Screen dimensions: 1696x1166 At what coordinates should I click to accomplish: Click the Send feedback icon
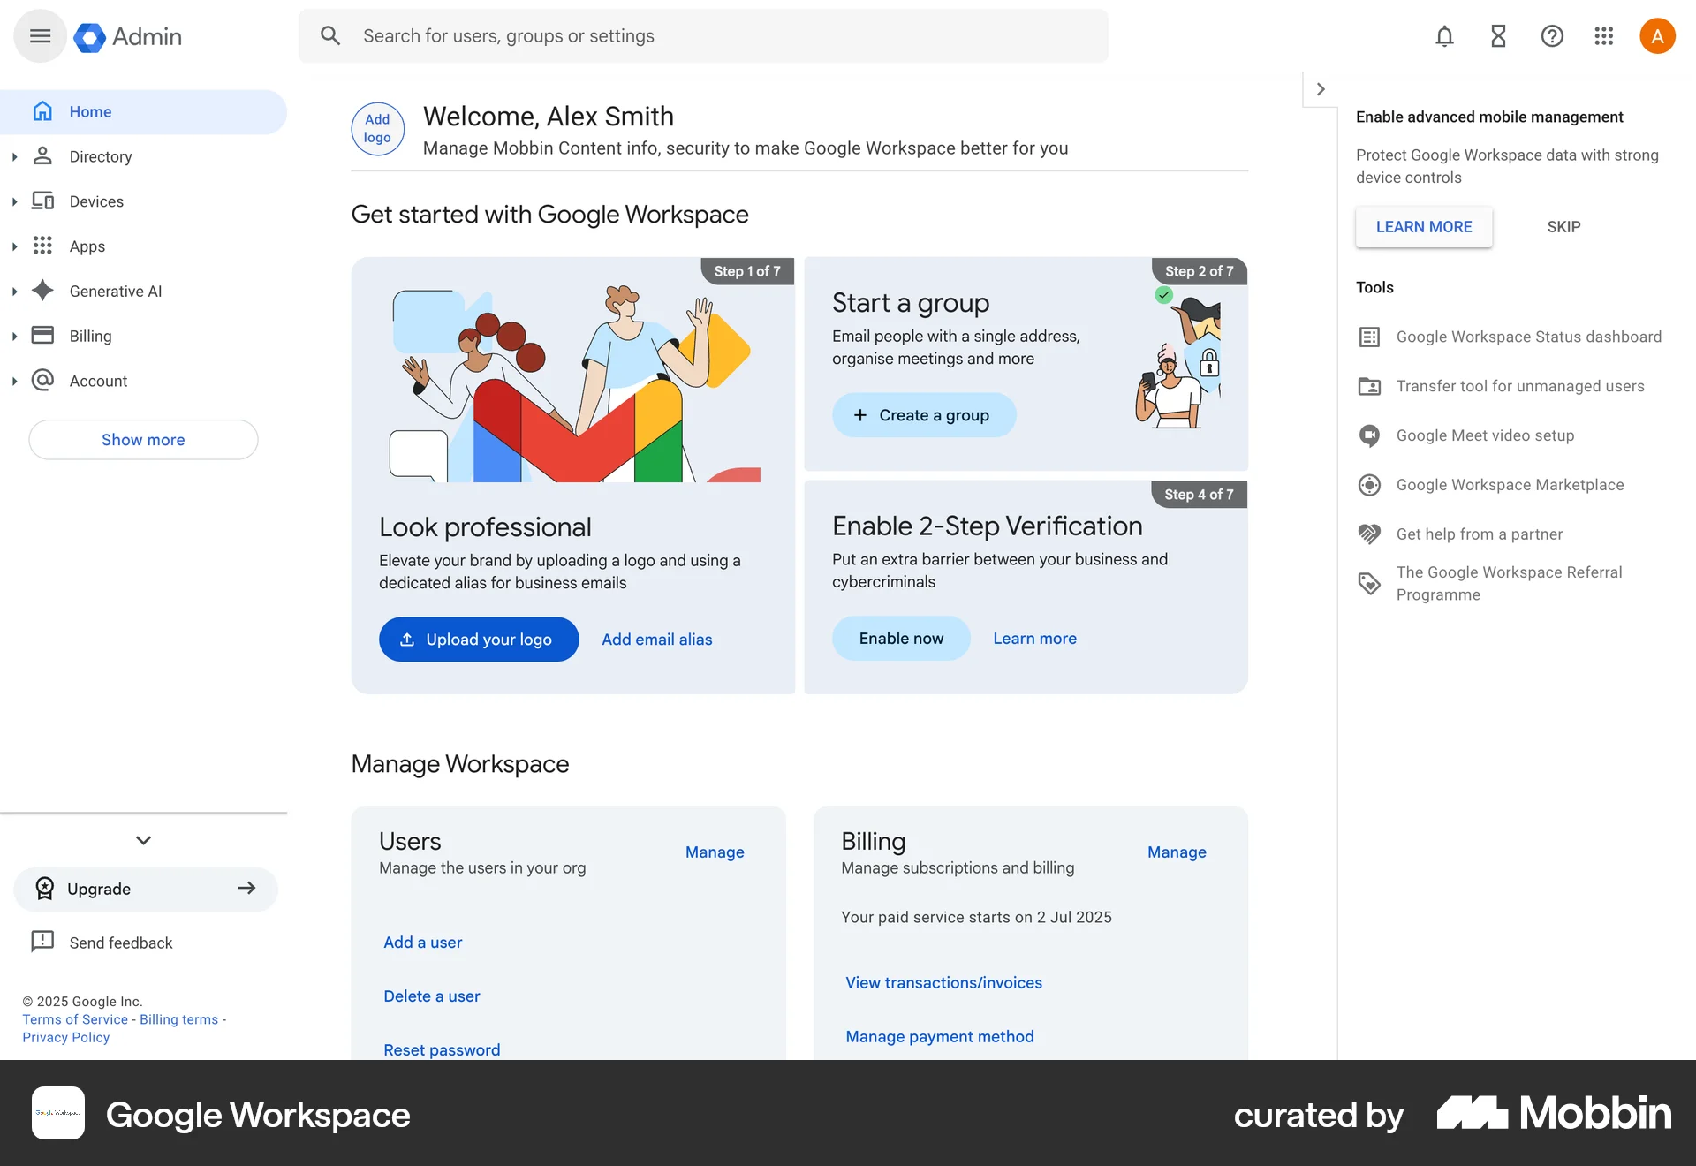click(42, 942)
